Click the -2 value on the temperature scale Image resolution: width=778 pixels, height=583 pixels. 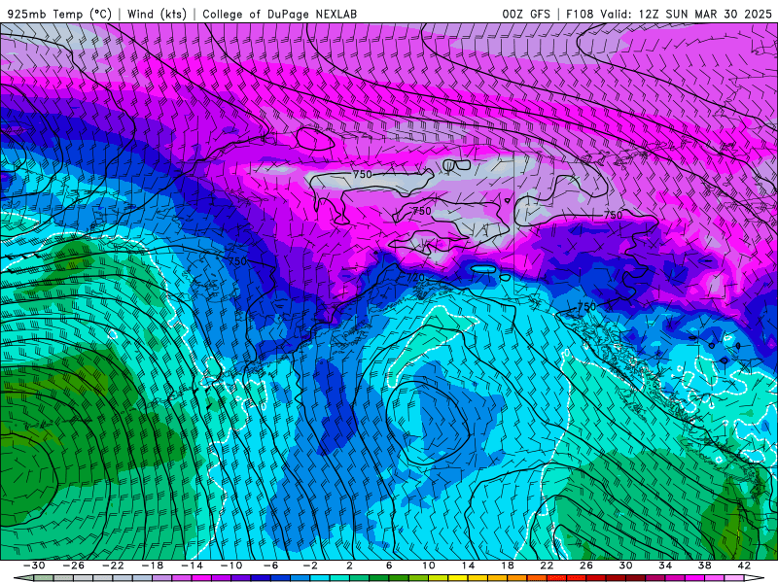click(310, 566)
